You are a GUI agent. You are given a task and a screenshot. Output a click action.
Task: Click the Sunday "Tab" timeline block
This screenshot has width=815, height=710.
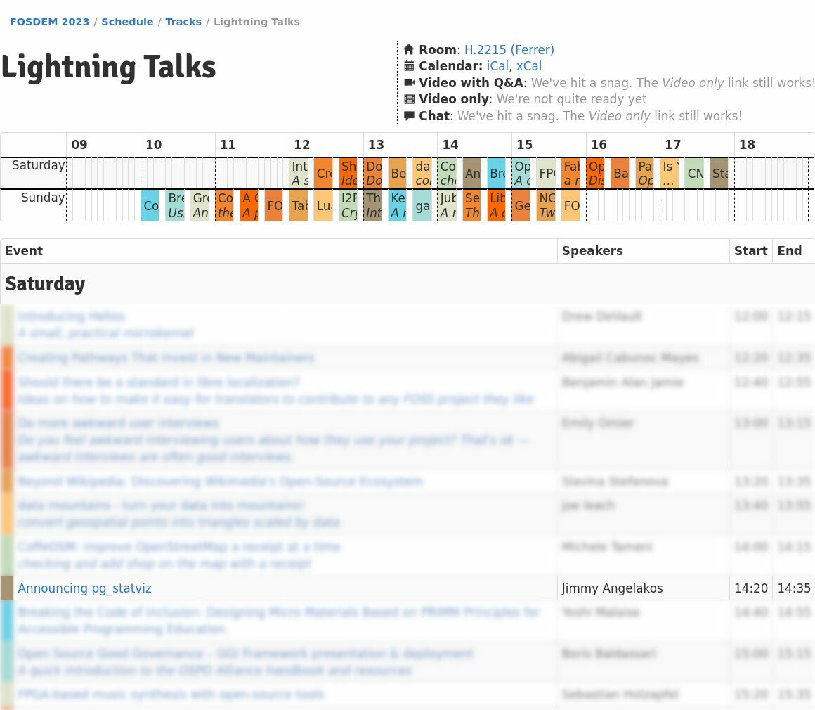[x=299, y=205]
